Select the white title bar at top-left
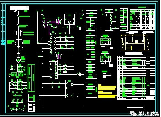This screenshot has height=117, width=161. pos(19,8)
